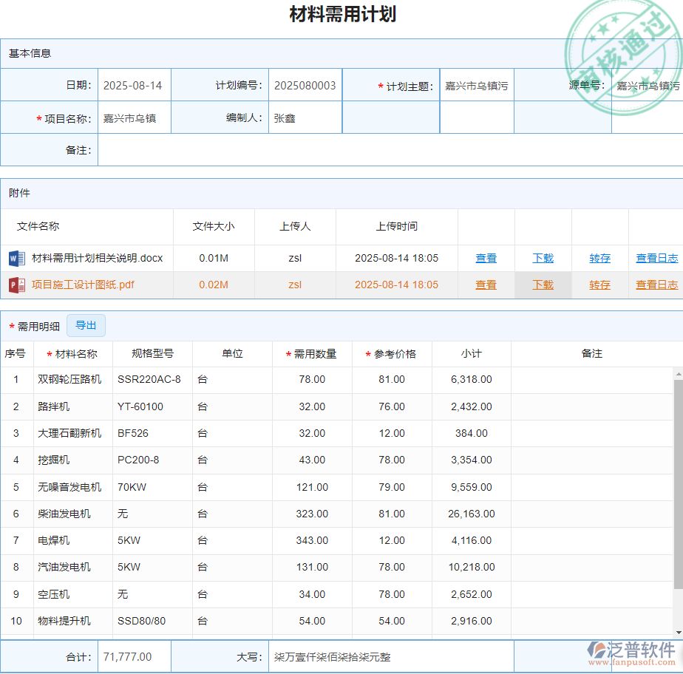683x674 pixels.
Task: Click the 日期 field showing 2025-08-14
Action: [133, 86]
